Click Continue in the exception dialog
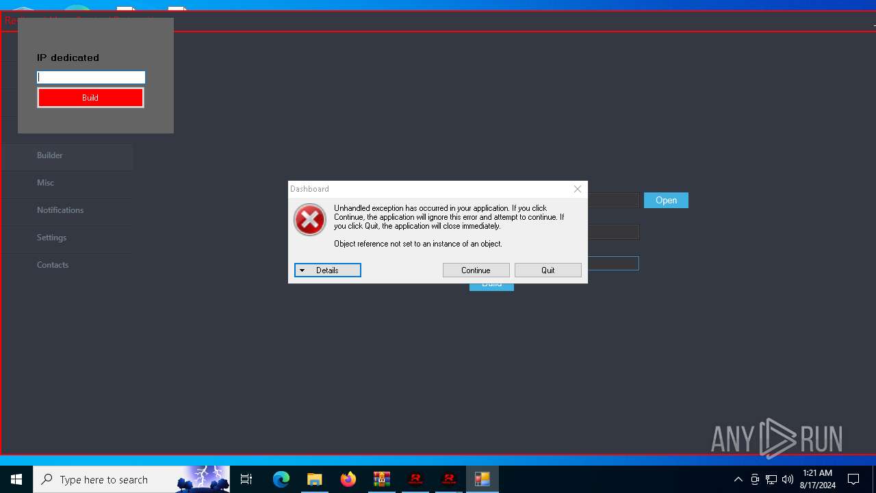Screen dimensions: 876x493 [476, 270]
